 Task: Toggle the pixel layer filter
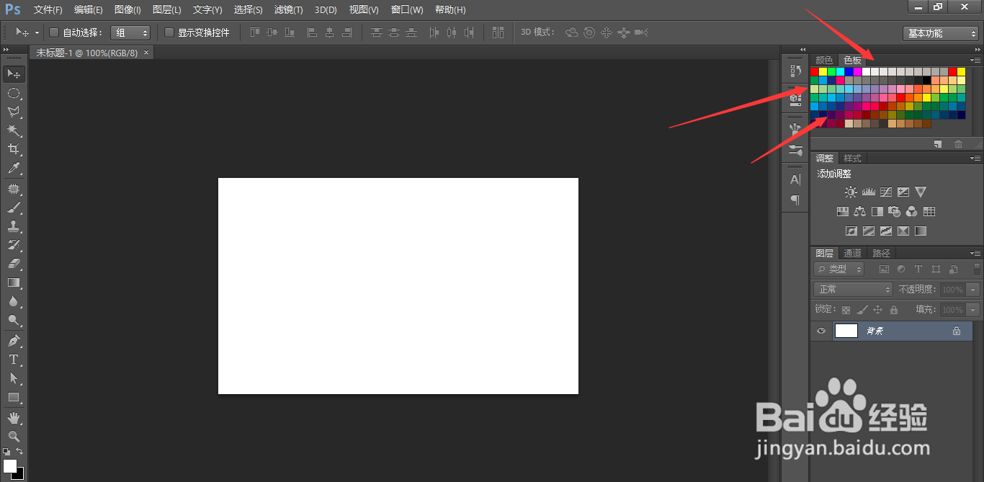(x=884, y=269)
